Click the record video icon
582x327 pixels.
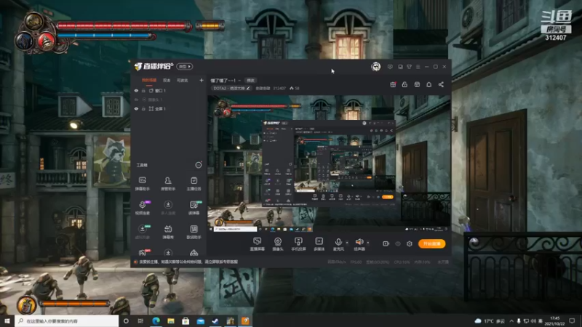[x=386, y=243]
